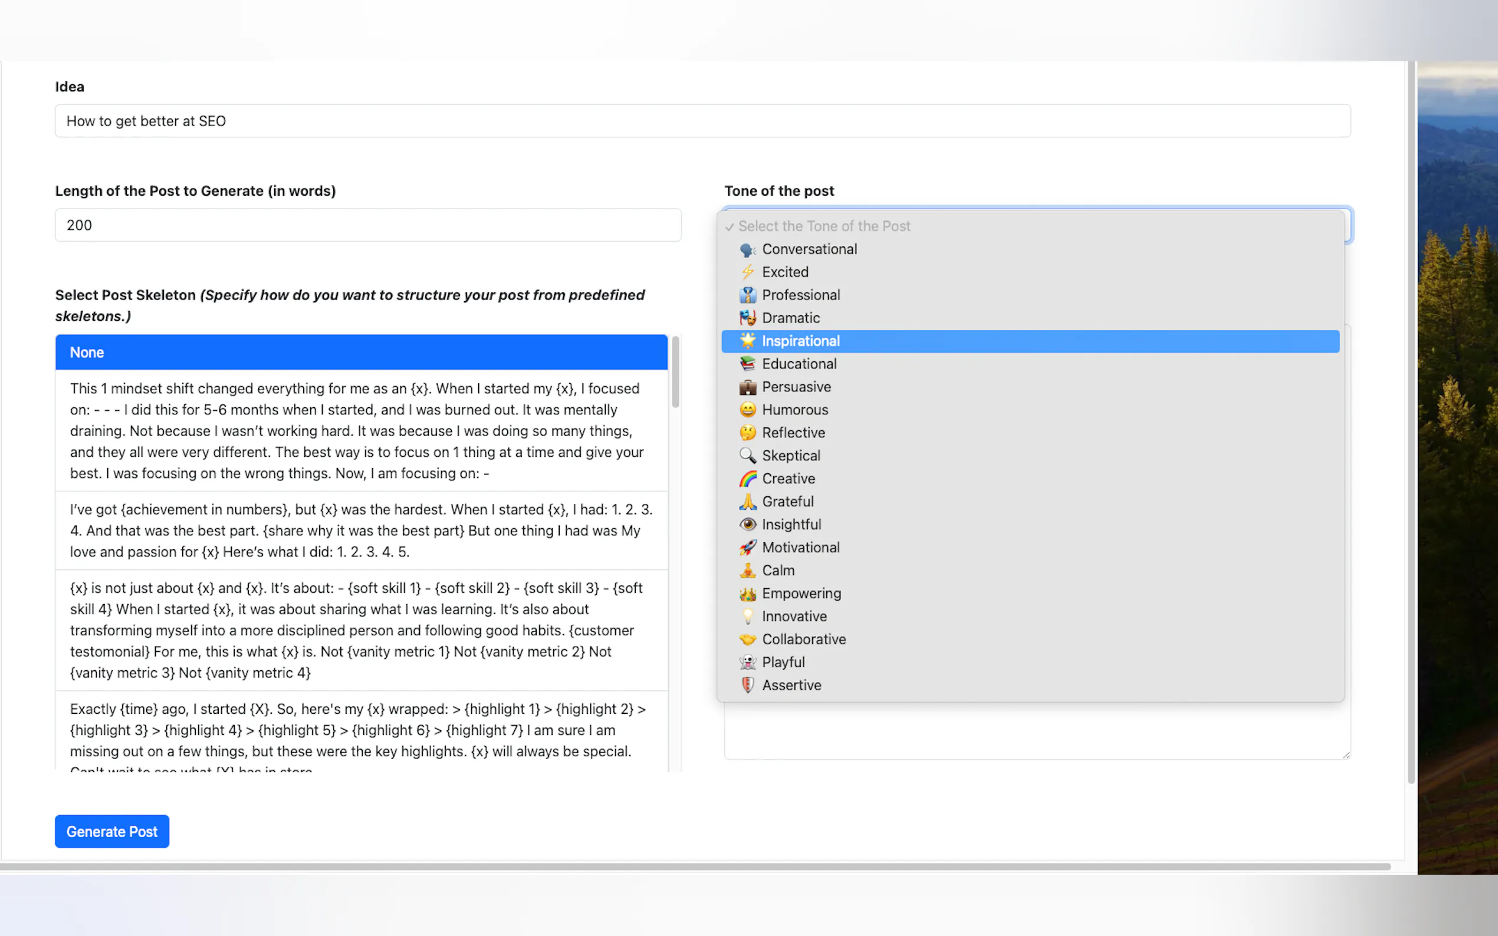Image resolution: width=1498 pixels, height=936 pixels.
Task: Select the Skeptical magnifying glass icon
Action: point(747,456)
